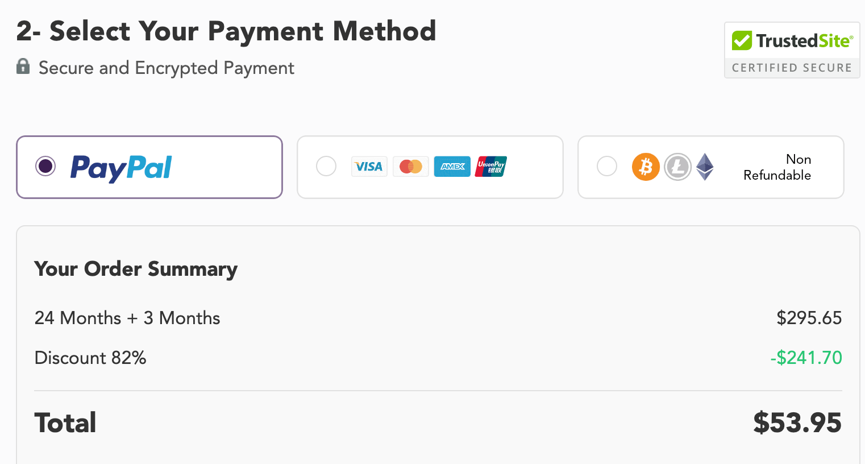865x464 pixels.
Task: Click the Litecoin icon
Action: (677, 167)
